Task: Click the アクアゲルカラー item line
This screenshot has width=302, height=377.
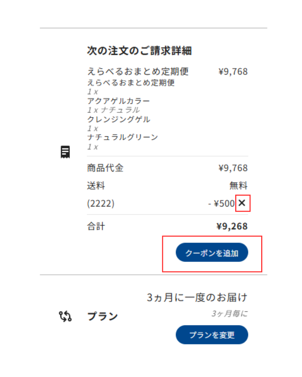Action: click(x=119, y=101)
